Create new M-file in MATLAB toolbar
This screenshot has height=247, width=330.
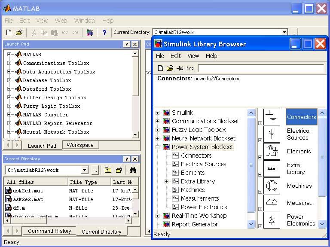click(9, 32)
